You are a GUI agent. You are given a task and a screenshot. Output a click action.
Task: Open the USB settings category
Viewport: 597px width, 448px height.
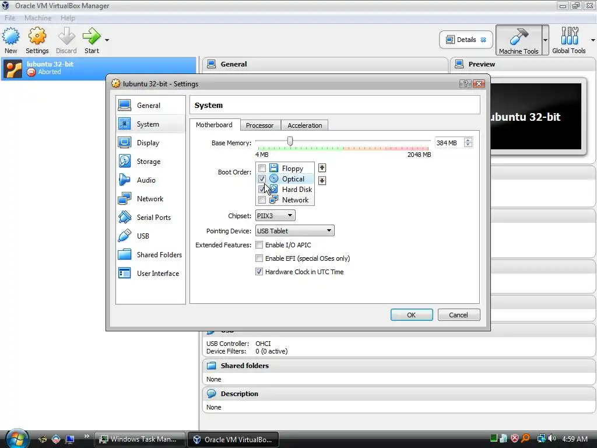[x=151, y=236]
